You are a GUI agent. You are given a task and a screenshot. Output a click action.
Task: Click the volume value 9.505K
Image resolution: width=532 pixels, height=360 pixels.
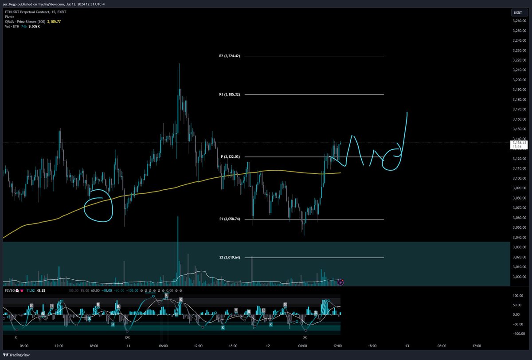click(35, 26)
